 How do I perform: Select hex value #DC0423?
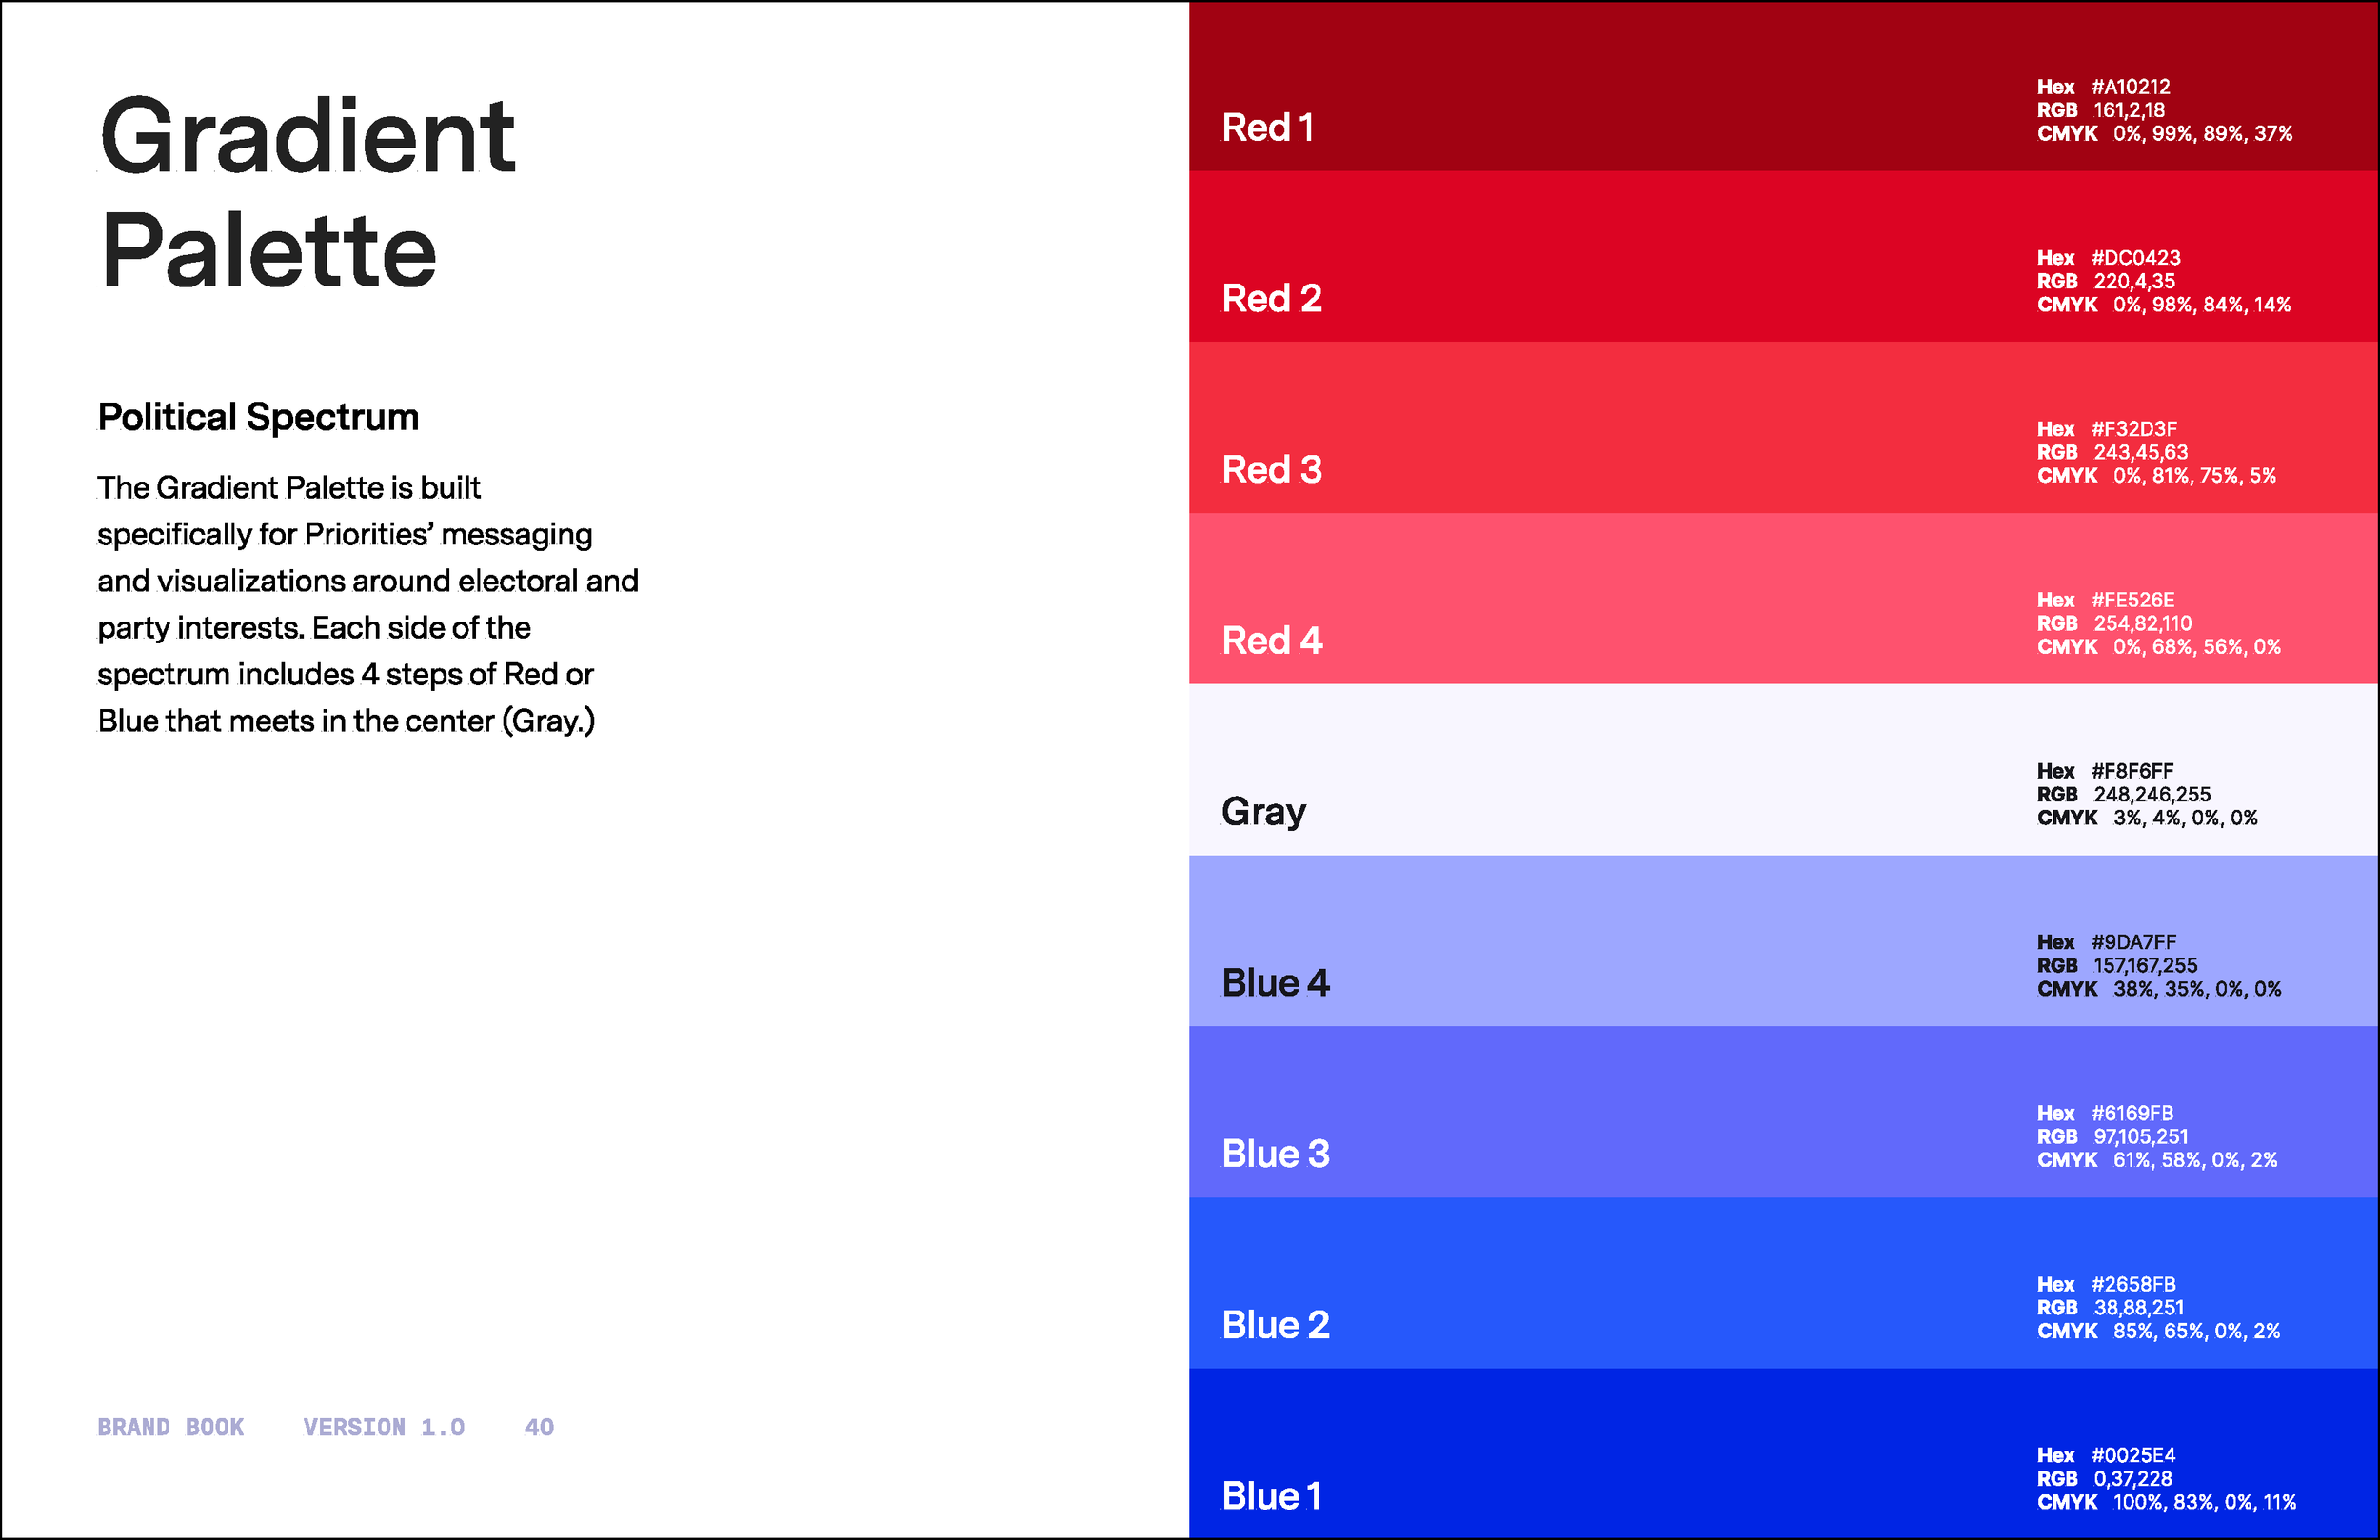tap(2136, 258)
